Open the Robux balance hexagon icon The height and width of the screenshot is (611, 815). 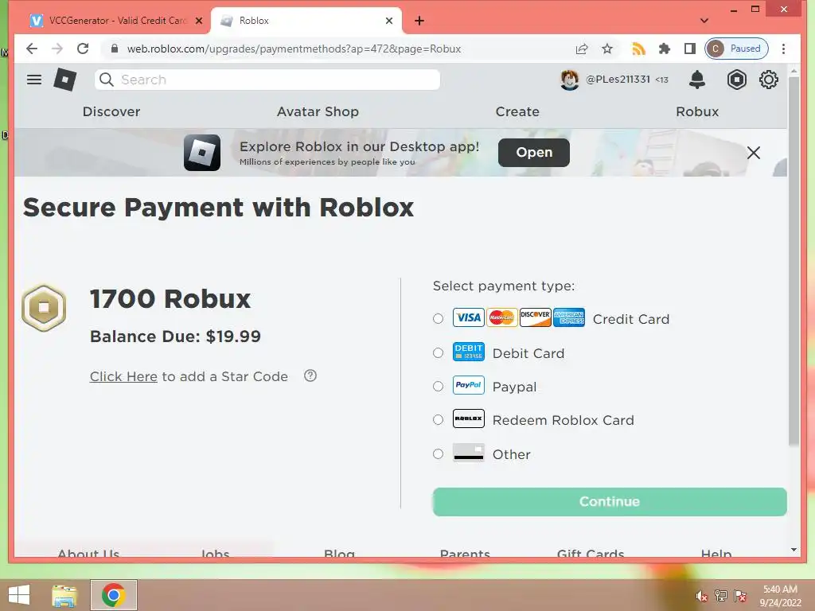[x=736, y=80]
